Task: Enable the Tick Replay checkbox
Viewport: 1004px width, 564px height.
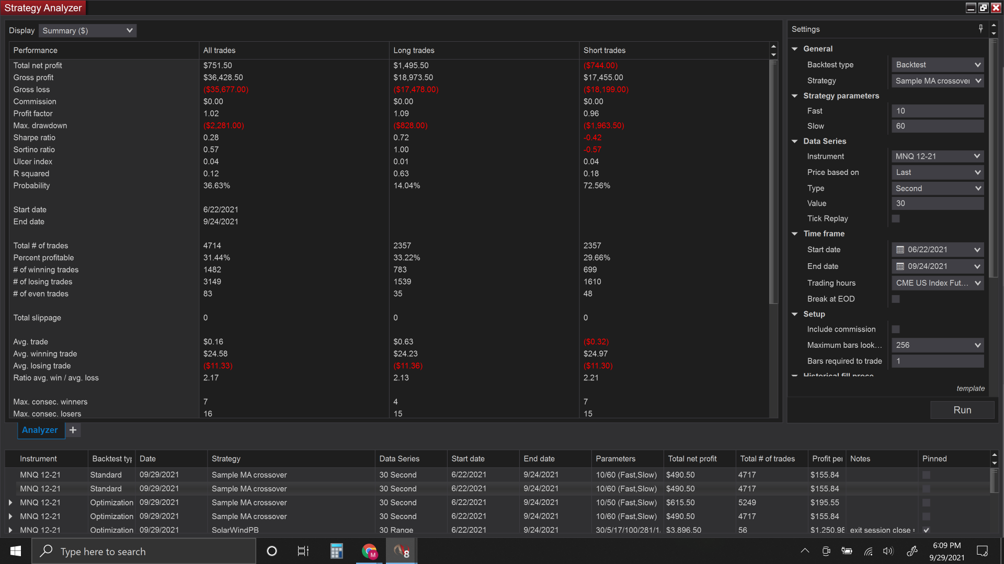Action: (x=896, y=219)
